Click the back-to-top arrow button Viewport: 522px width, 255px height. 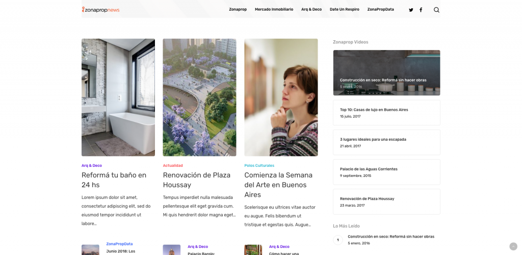pos(513,246)
